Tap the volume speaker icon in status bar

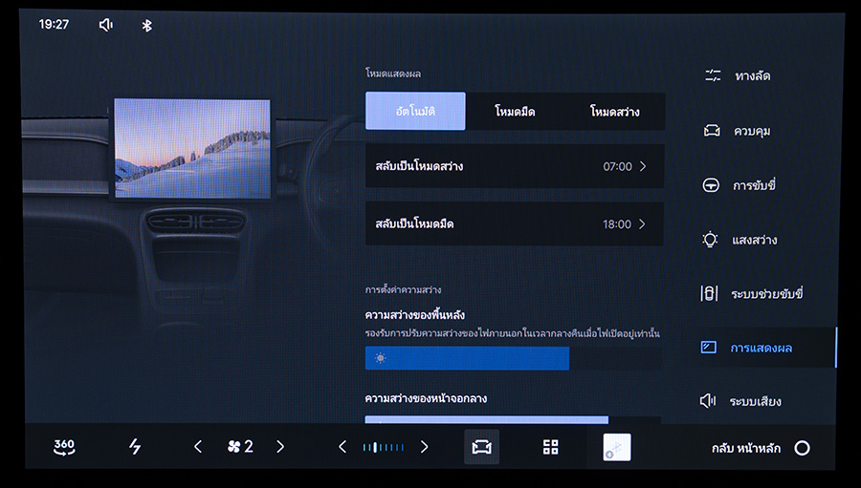click(105, 25)
